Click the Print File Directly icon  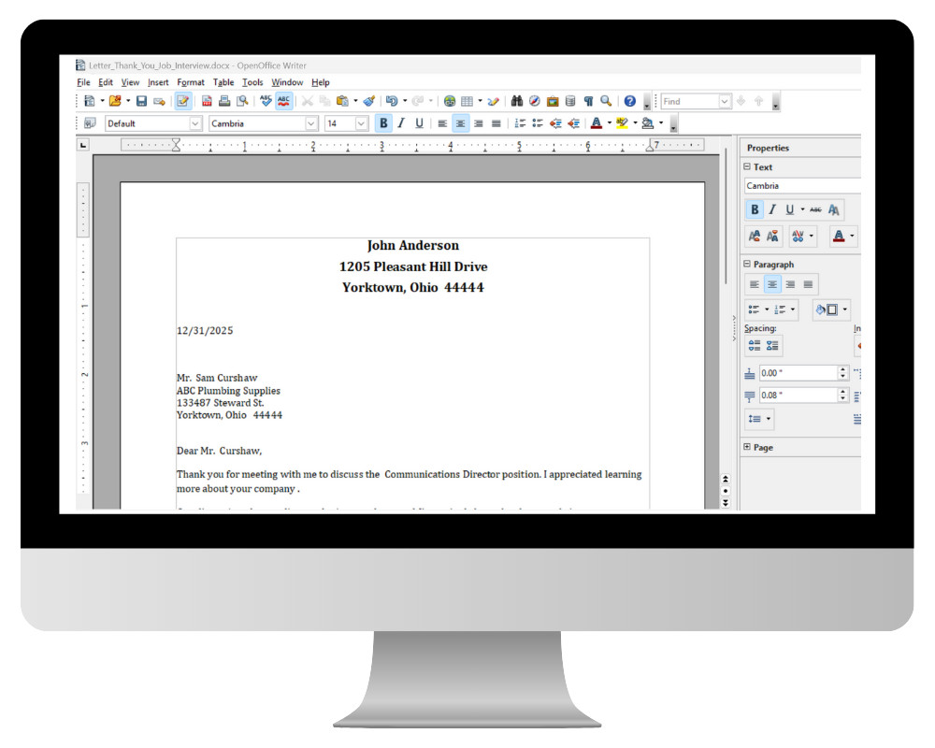click(223, 101)
